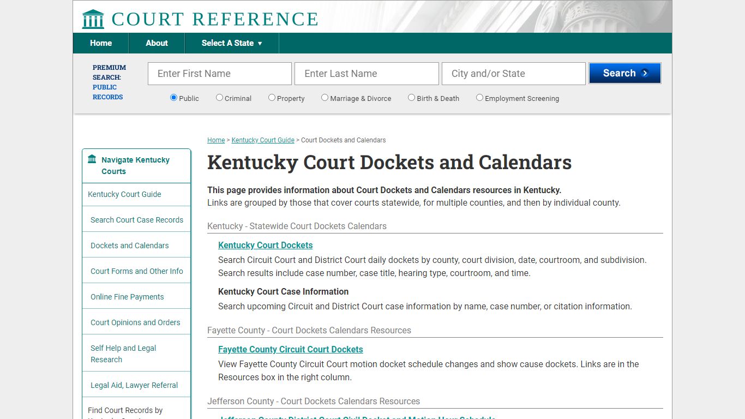
Task: Enable the Employment Screening search filter
Action: (479, 97)
